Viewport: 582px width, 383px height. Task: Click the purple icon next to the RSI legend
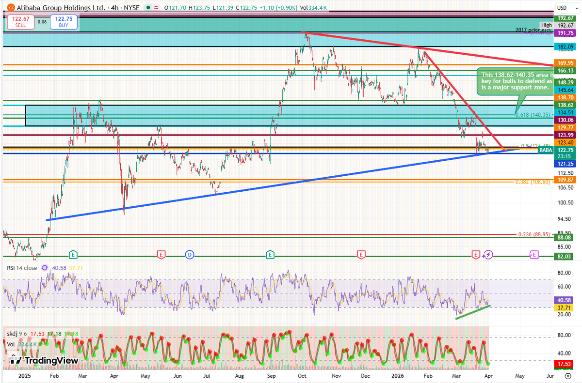(45, 267)
